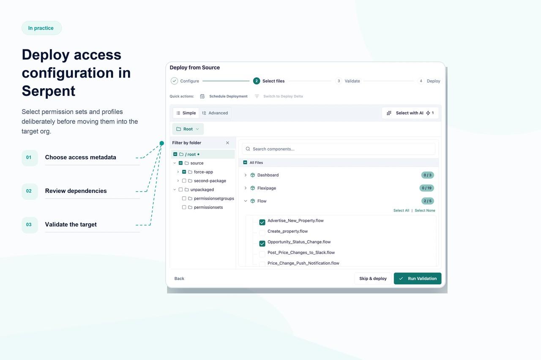Collapse the source folder tree node
Viewport: 541px width, 360px height.
click(175, 163)
